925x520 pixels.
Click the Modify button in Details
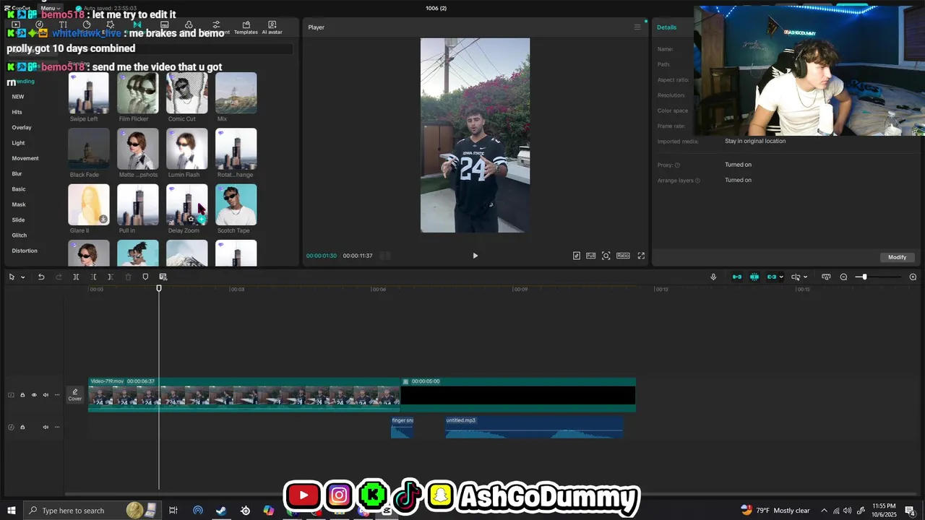pos(898,257)
